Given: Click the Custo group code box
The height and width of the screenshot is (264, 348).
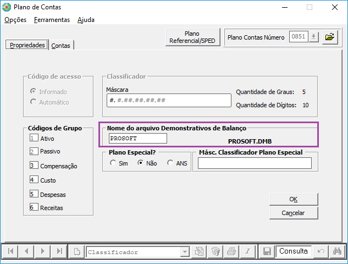Looking at the screenshot, I should 34,179.
